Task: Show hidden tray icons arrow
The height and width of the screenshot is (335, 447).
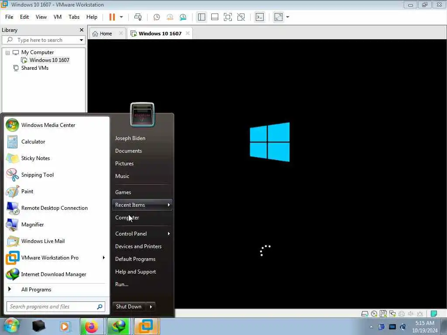Action: point(371,327)
